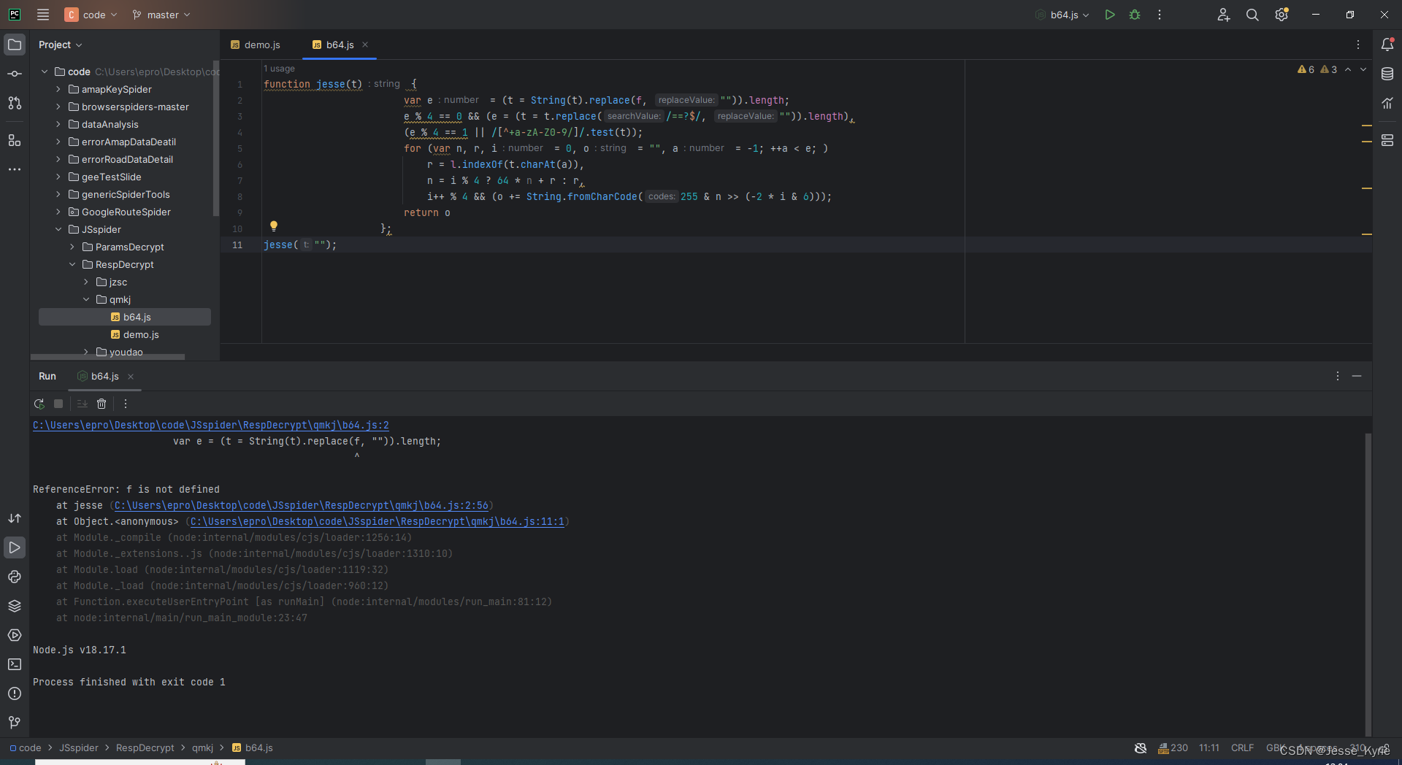Clear all Run console output
The width and height of the screenshot is (1402, 765).
pyautogui.click(x=101, y=404)
